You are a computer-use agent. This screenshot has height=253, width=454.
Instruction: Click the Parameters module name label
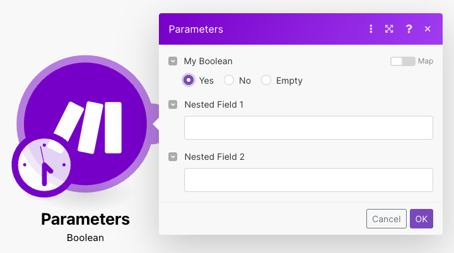pos(85,219)
